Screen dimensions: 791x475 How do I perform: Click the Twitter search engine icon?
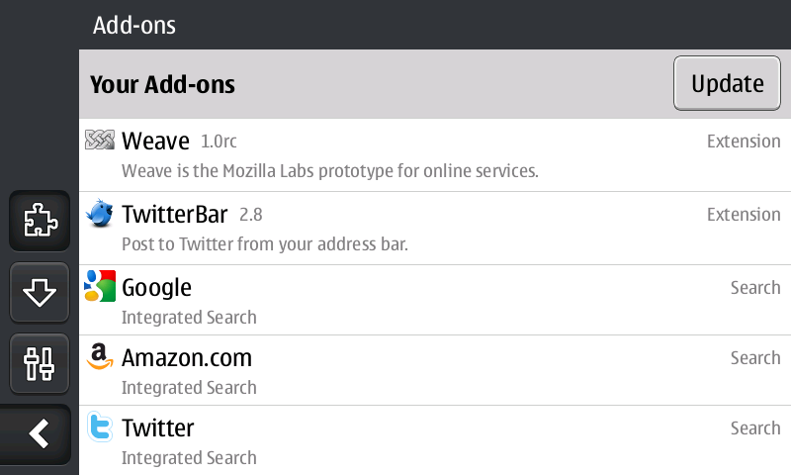coord(100,427)
